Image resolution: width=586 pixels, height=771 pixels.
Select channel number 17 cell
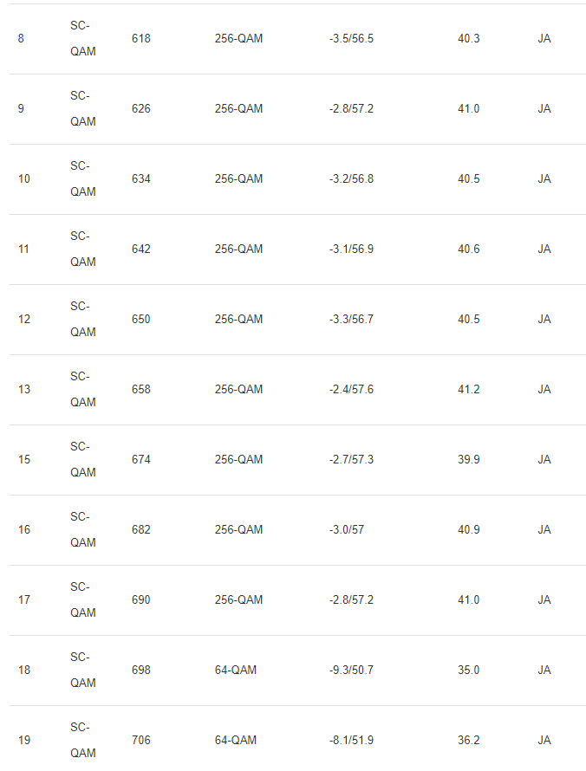(24, 600)
